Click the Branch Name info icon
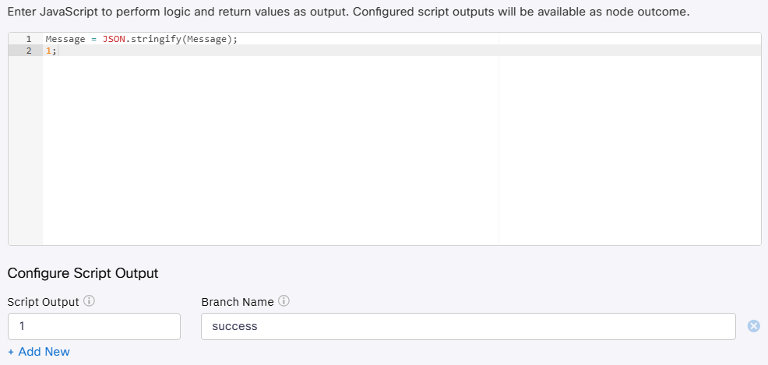The width and height of the screenshot is (768, 365). pos(284,301)
